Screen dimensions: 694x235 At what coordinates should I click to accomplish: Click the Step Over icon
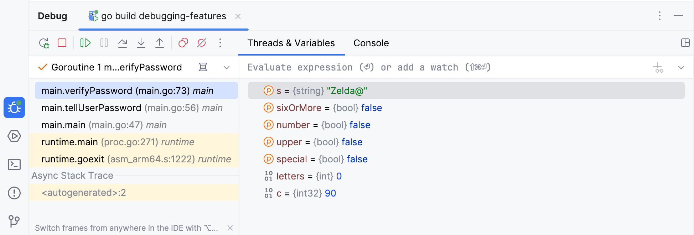click(x=123, y=43)
